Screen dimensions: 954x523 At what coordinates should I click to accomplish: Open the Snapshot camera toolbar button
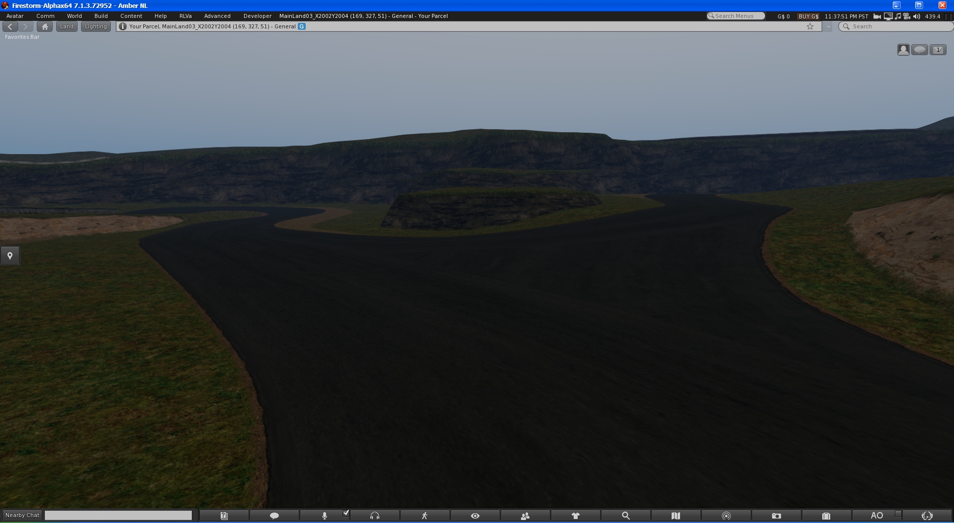(x=777, y=516)
